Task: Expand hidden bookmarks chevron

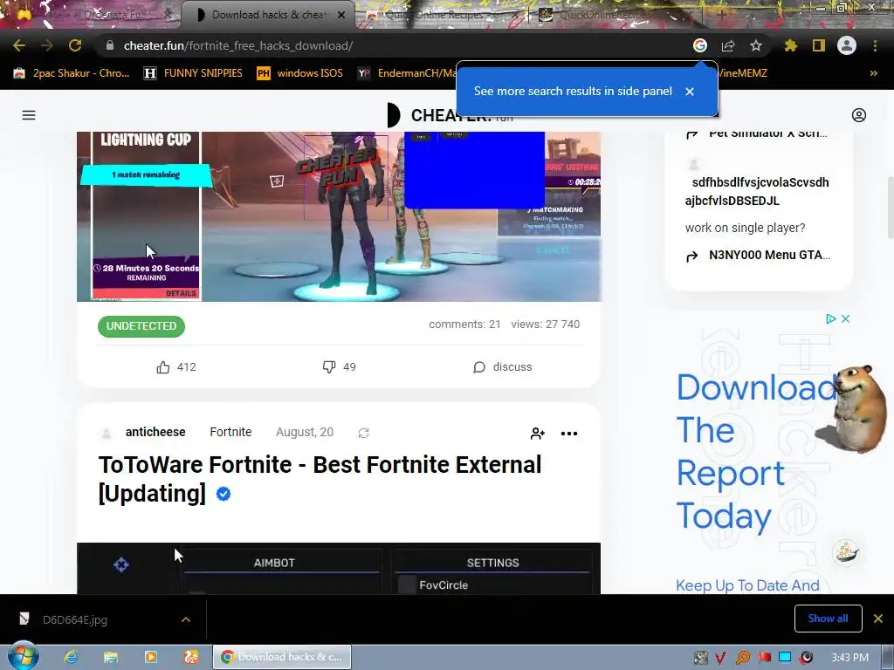Action: 873,73
